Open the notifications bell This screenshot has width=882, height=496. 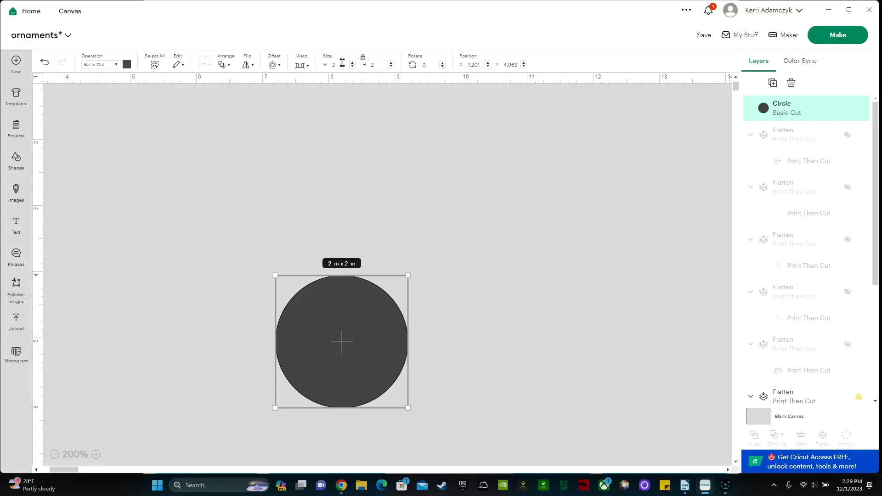pos(708,10)
